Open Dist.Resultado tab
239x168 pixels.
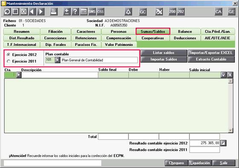tap(22, 38)
